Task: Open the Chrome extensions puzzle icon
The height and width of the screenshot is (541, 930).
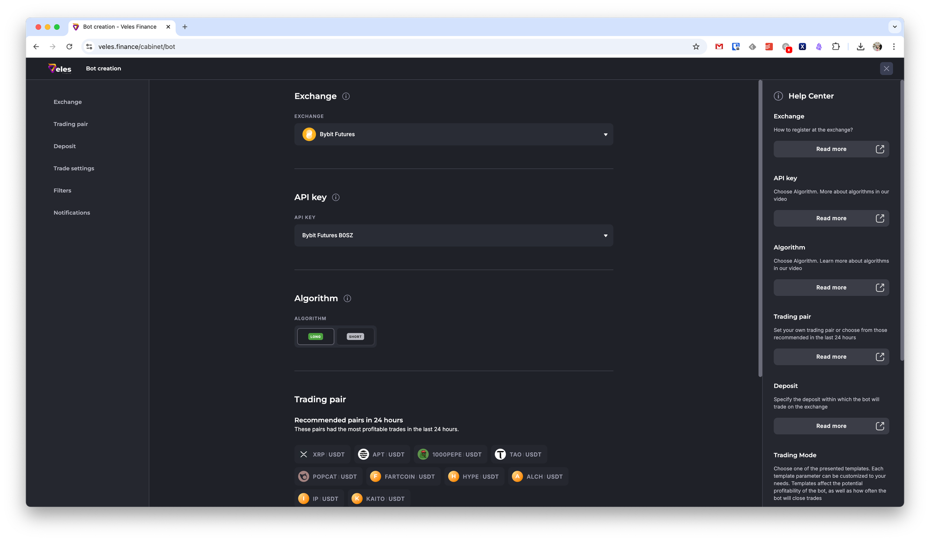Action: [836, 46]
